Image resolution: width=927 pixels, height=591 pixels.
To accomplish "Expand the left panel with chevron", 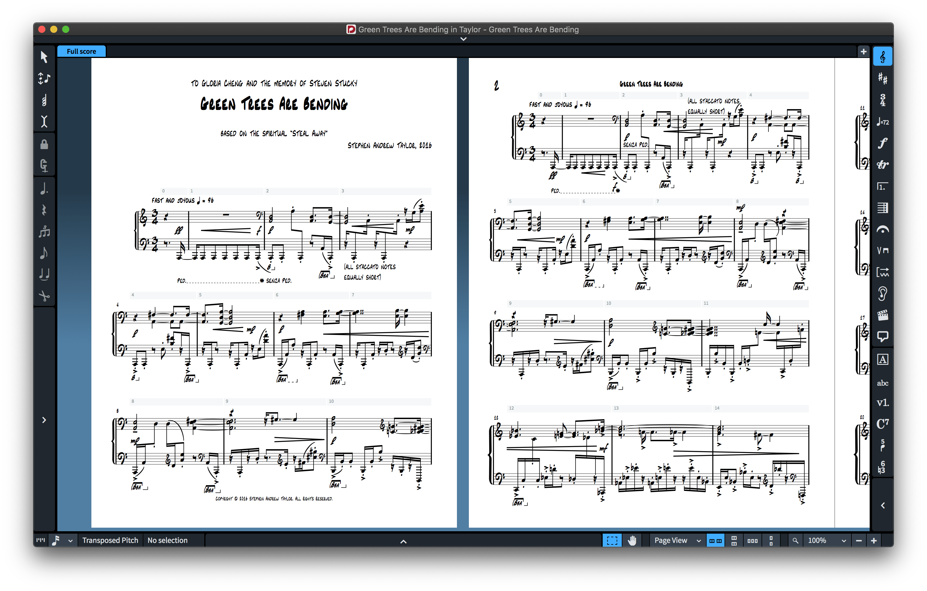I will (44, 420).
